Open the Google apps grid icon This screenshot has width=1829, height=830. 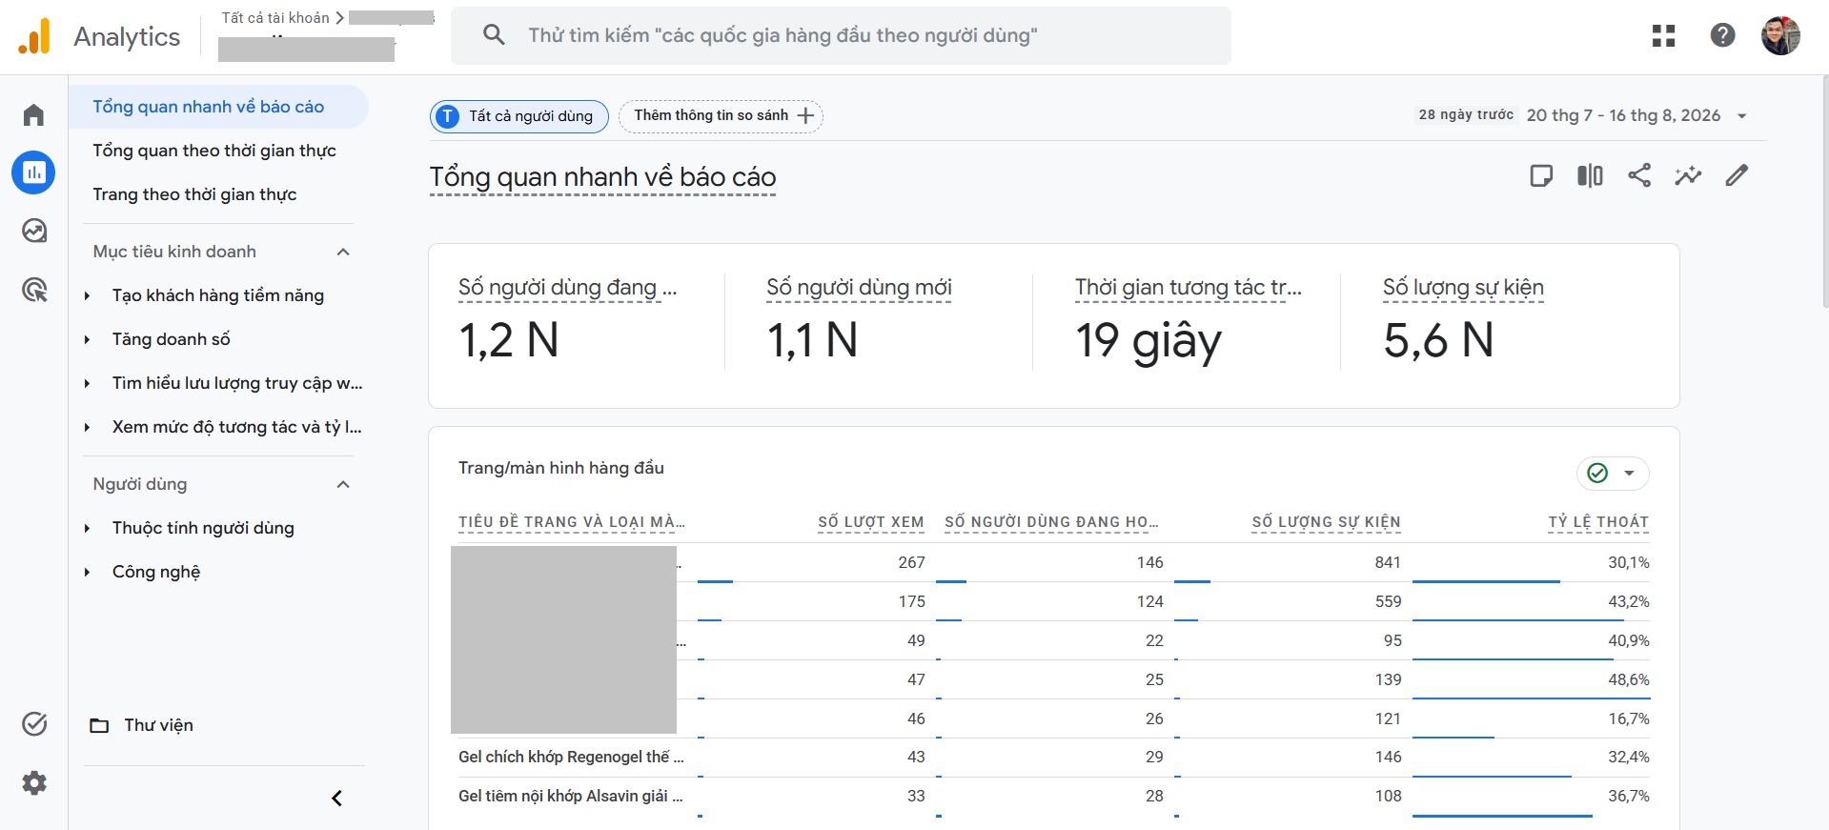(1663, 36)
